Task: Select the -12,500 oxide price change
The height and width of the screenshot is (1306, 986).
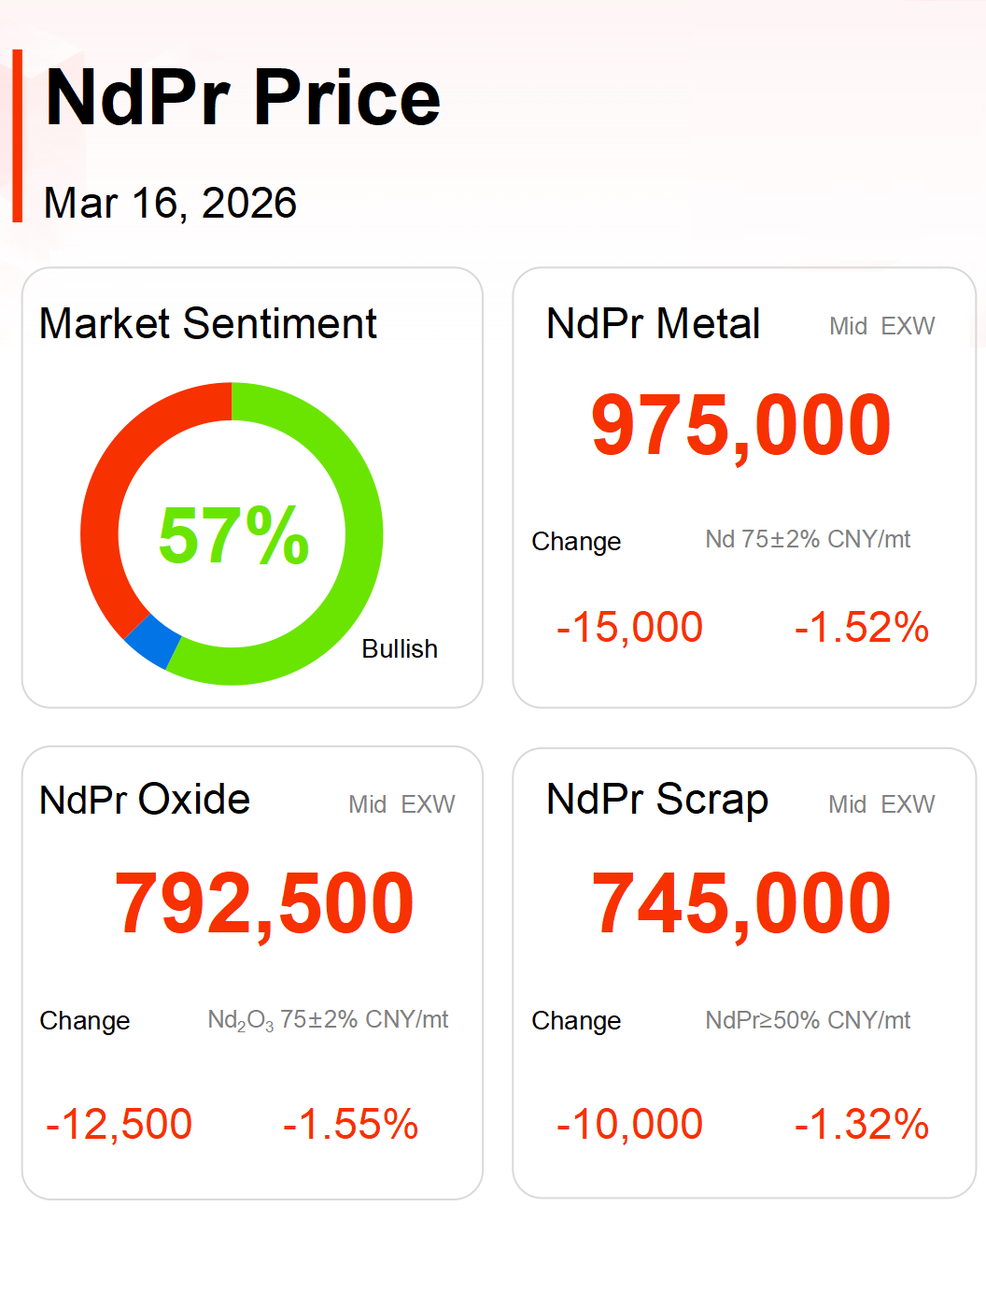Action: 119,1124
